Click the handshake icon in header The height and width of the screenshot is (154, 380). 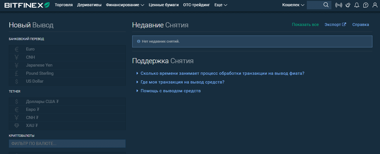(348, 5)
